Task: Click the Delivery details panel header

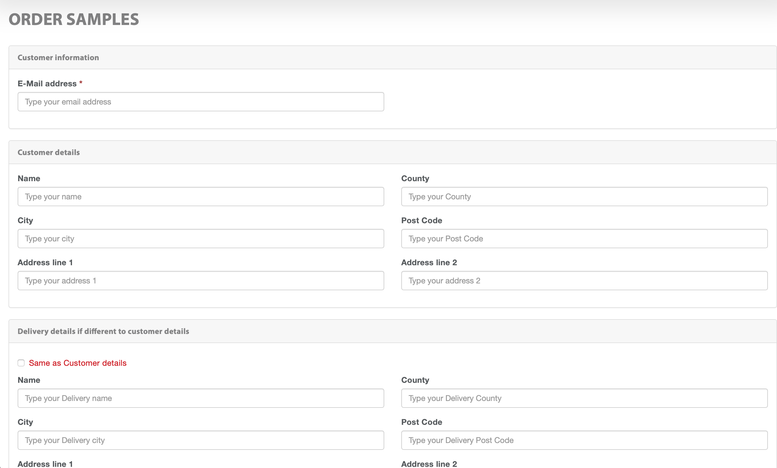Action: (x=104, y=331)
